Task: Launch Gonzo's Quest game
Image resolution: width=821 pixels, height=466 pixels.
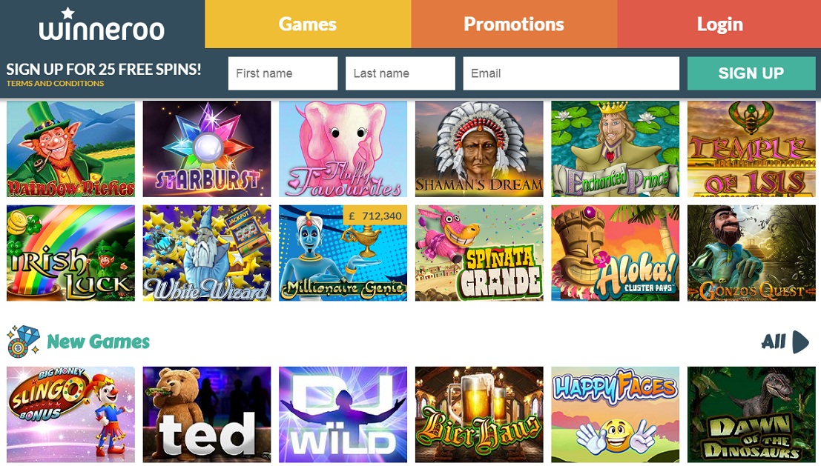Action: click(x=751, y=253)
